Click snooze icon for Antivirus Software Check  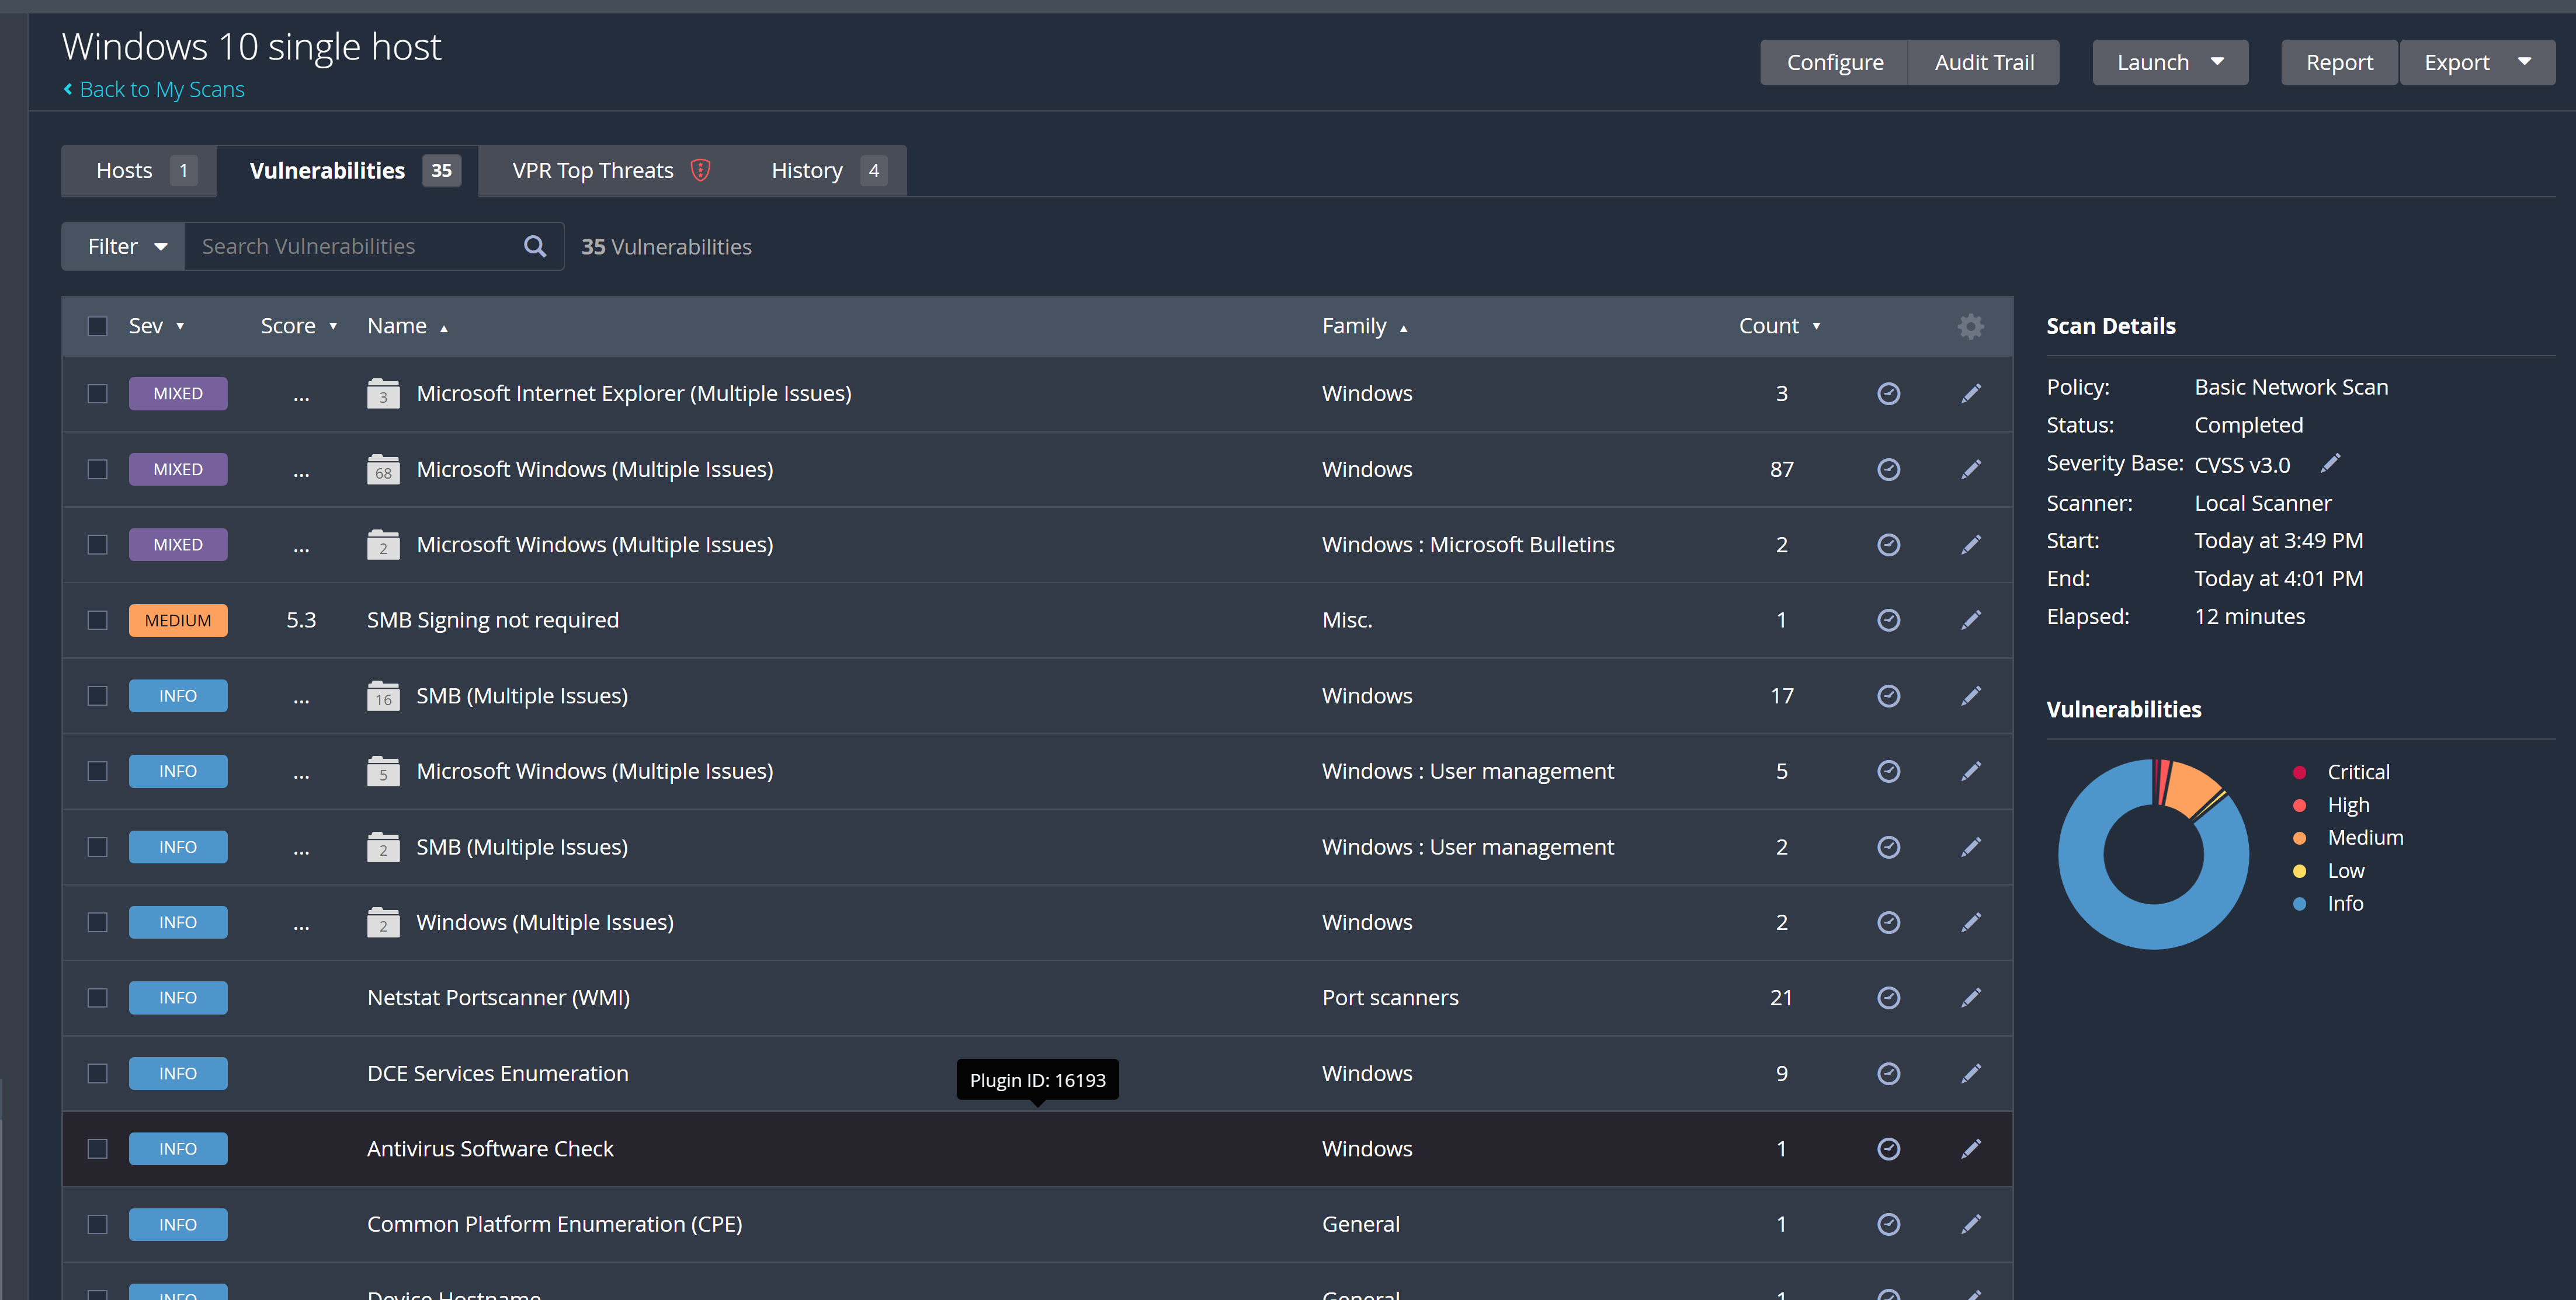click(1888, 1149)
